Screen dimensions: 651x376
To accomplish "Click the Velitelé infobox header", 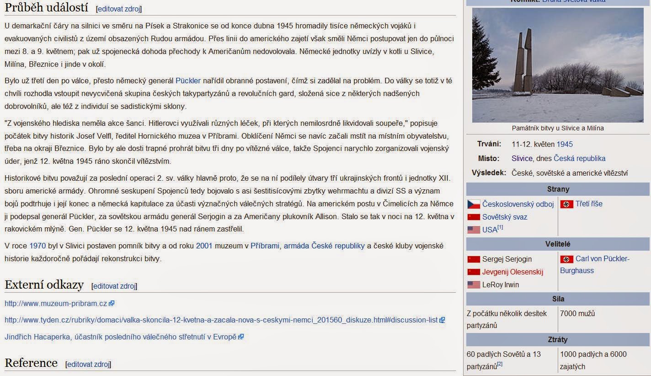I will (558, 244).
